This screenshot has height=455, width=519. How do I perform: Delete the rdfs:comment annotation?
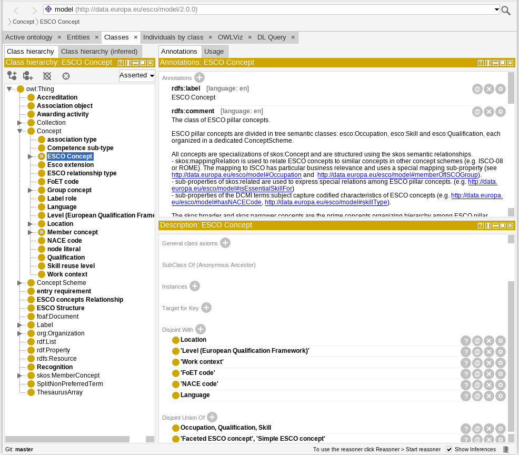(x=489, y=112)
